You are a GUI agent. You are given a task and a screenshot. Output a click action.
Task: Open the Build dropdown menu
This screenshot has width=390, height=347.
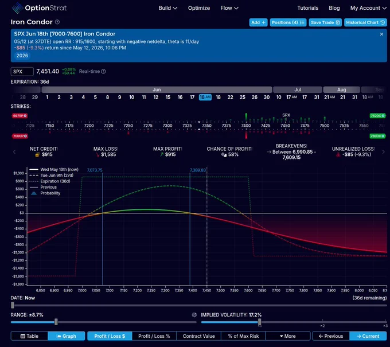168,8
